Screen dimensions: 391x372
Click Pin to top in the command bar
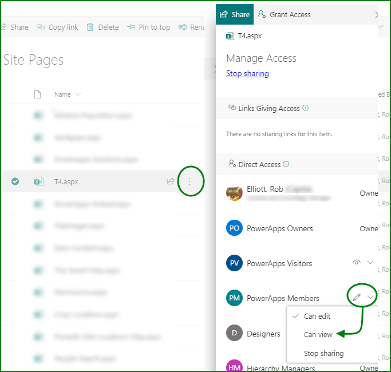(x=149, y=27)
